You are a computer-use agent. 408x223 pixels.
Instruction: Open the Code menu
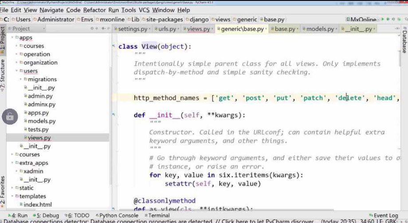pos(73,10)
